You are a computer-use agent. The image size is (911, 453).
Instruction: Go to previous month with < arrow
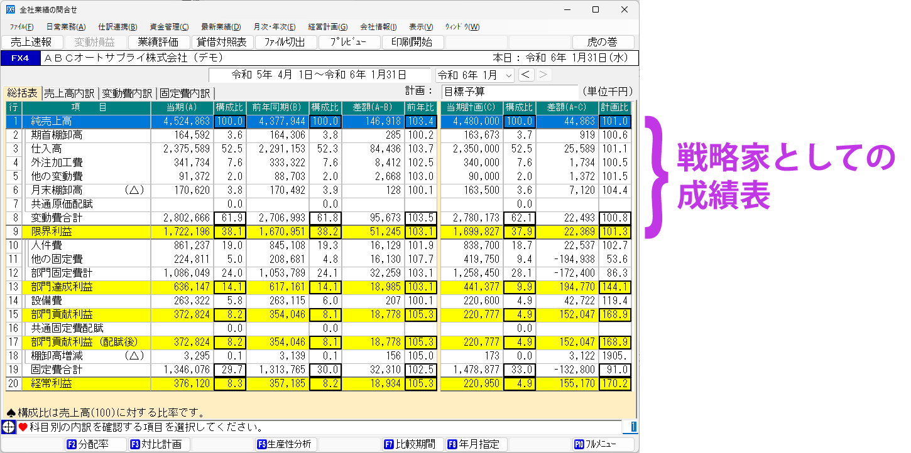click(x=526, y=75)
